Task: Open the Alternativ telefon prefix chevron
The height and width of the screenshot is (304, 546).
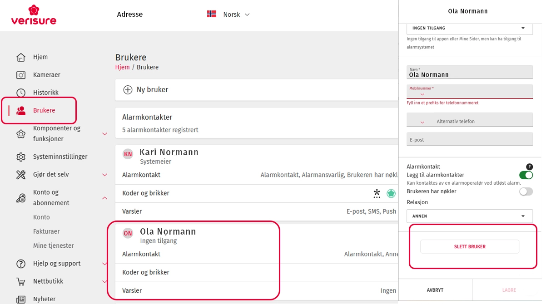Action: 422,122
